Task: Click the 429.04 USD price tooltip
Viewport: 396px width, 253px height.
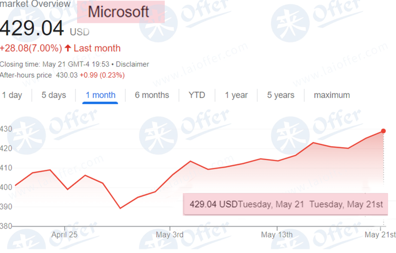Action: [x=285, y=204]
